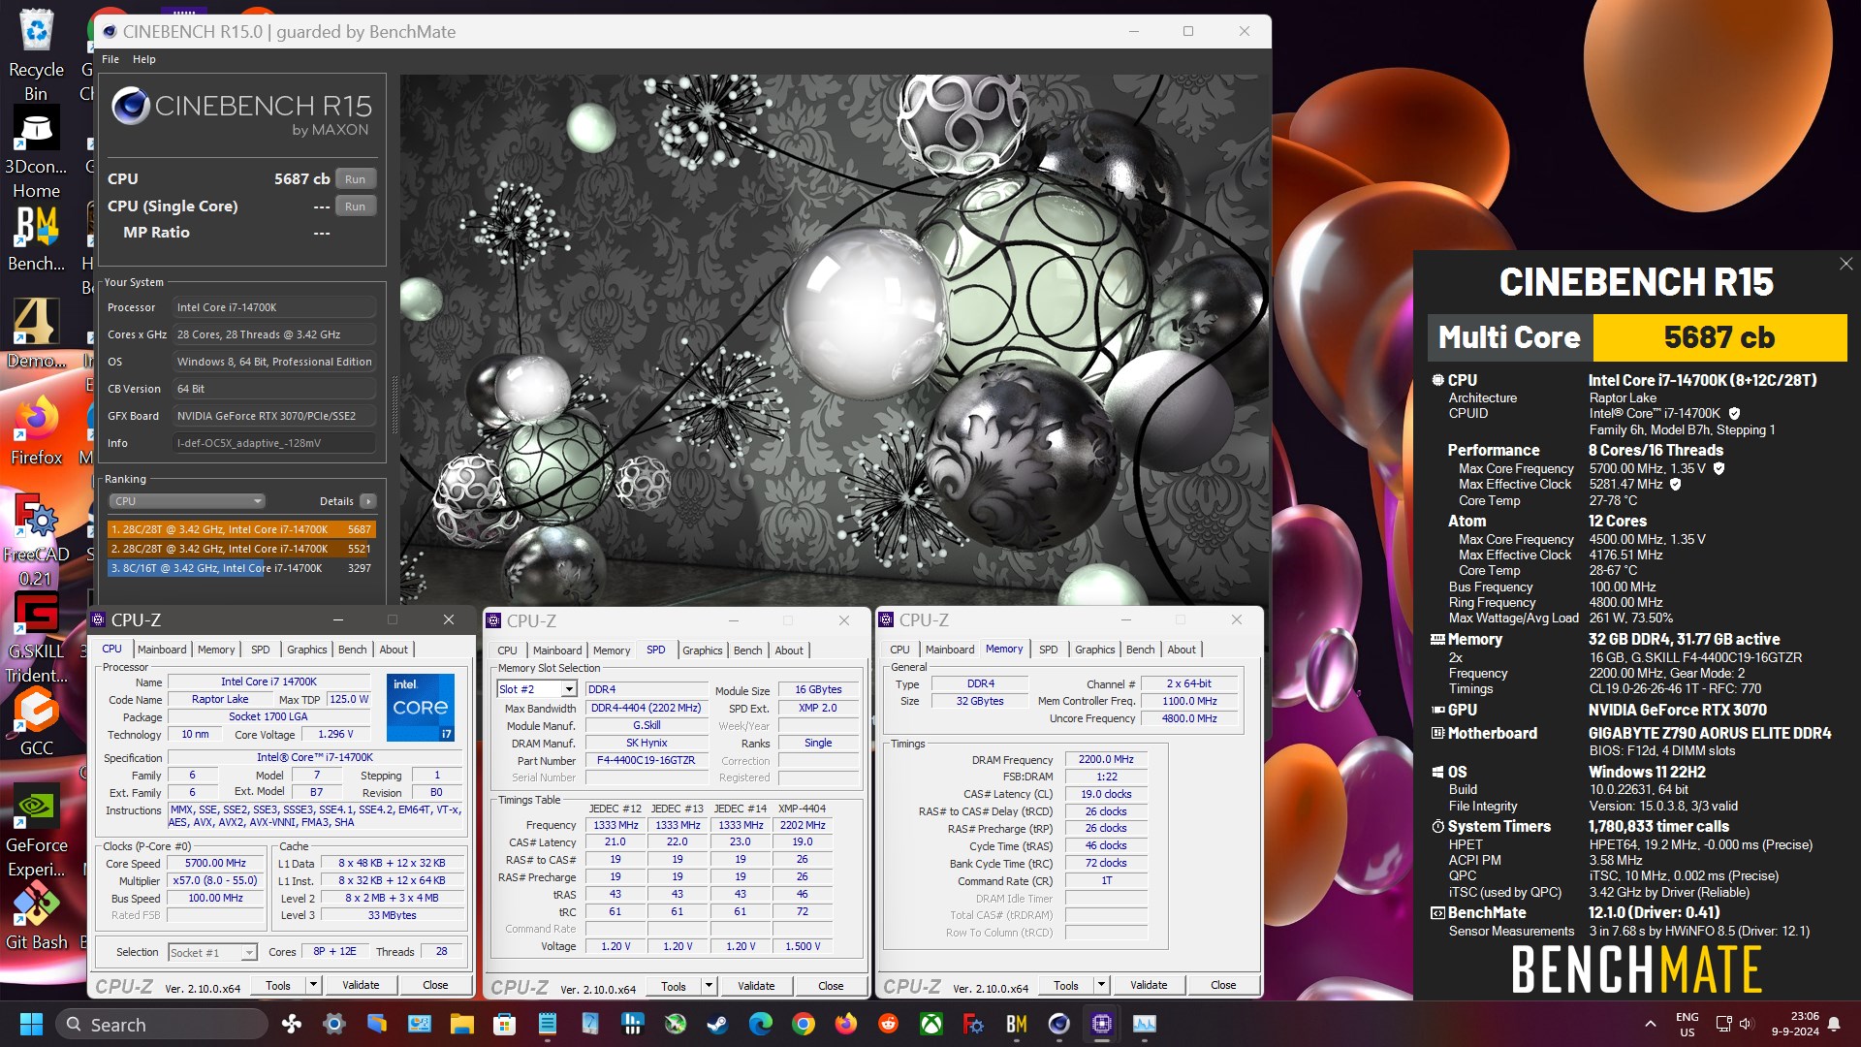1861x1047 pixels.
Task: Open the File menu in Cinebench
Action: point(110,59)
